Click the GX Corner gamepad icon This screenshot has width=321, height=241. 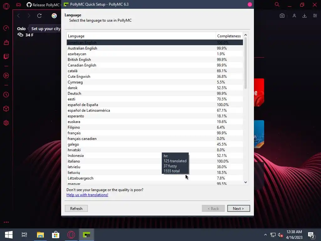(18, 5)
